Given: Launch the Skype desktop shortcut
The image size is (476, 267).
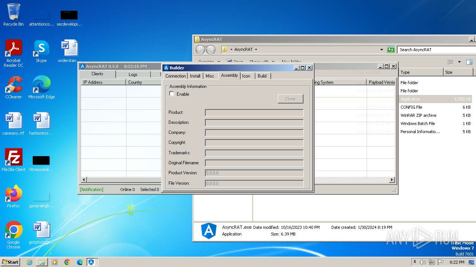Looking at the screenshot, I should tap(41, 51).
